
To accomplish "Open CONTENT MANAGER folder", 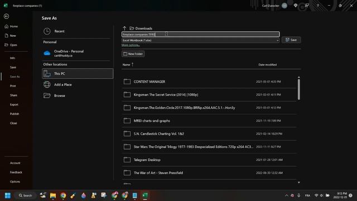I will coord(209,82).
